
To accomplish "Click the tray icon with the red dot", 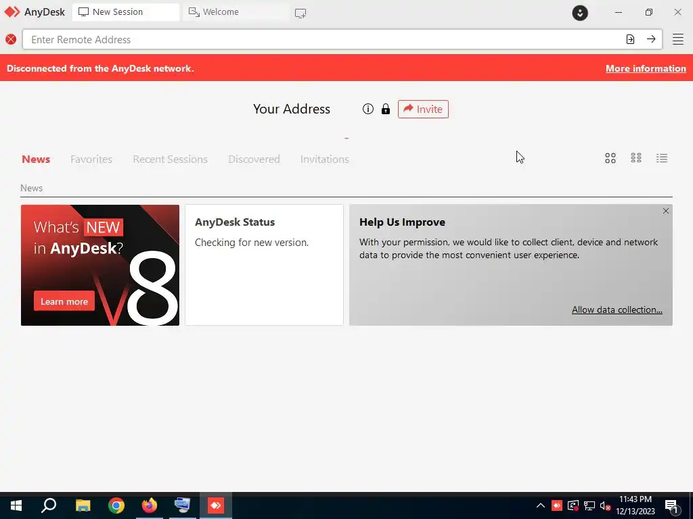I will click(573, 505).
